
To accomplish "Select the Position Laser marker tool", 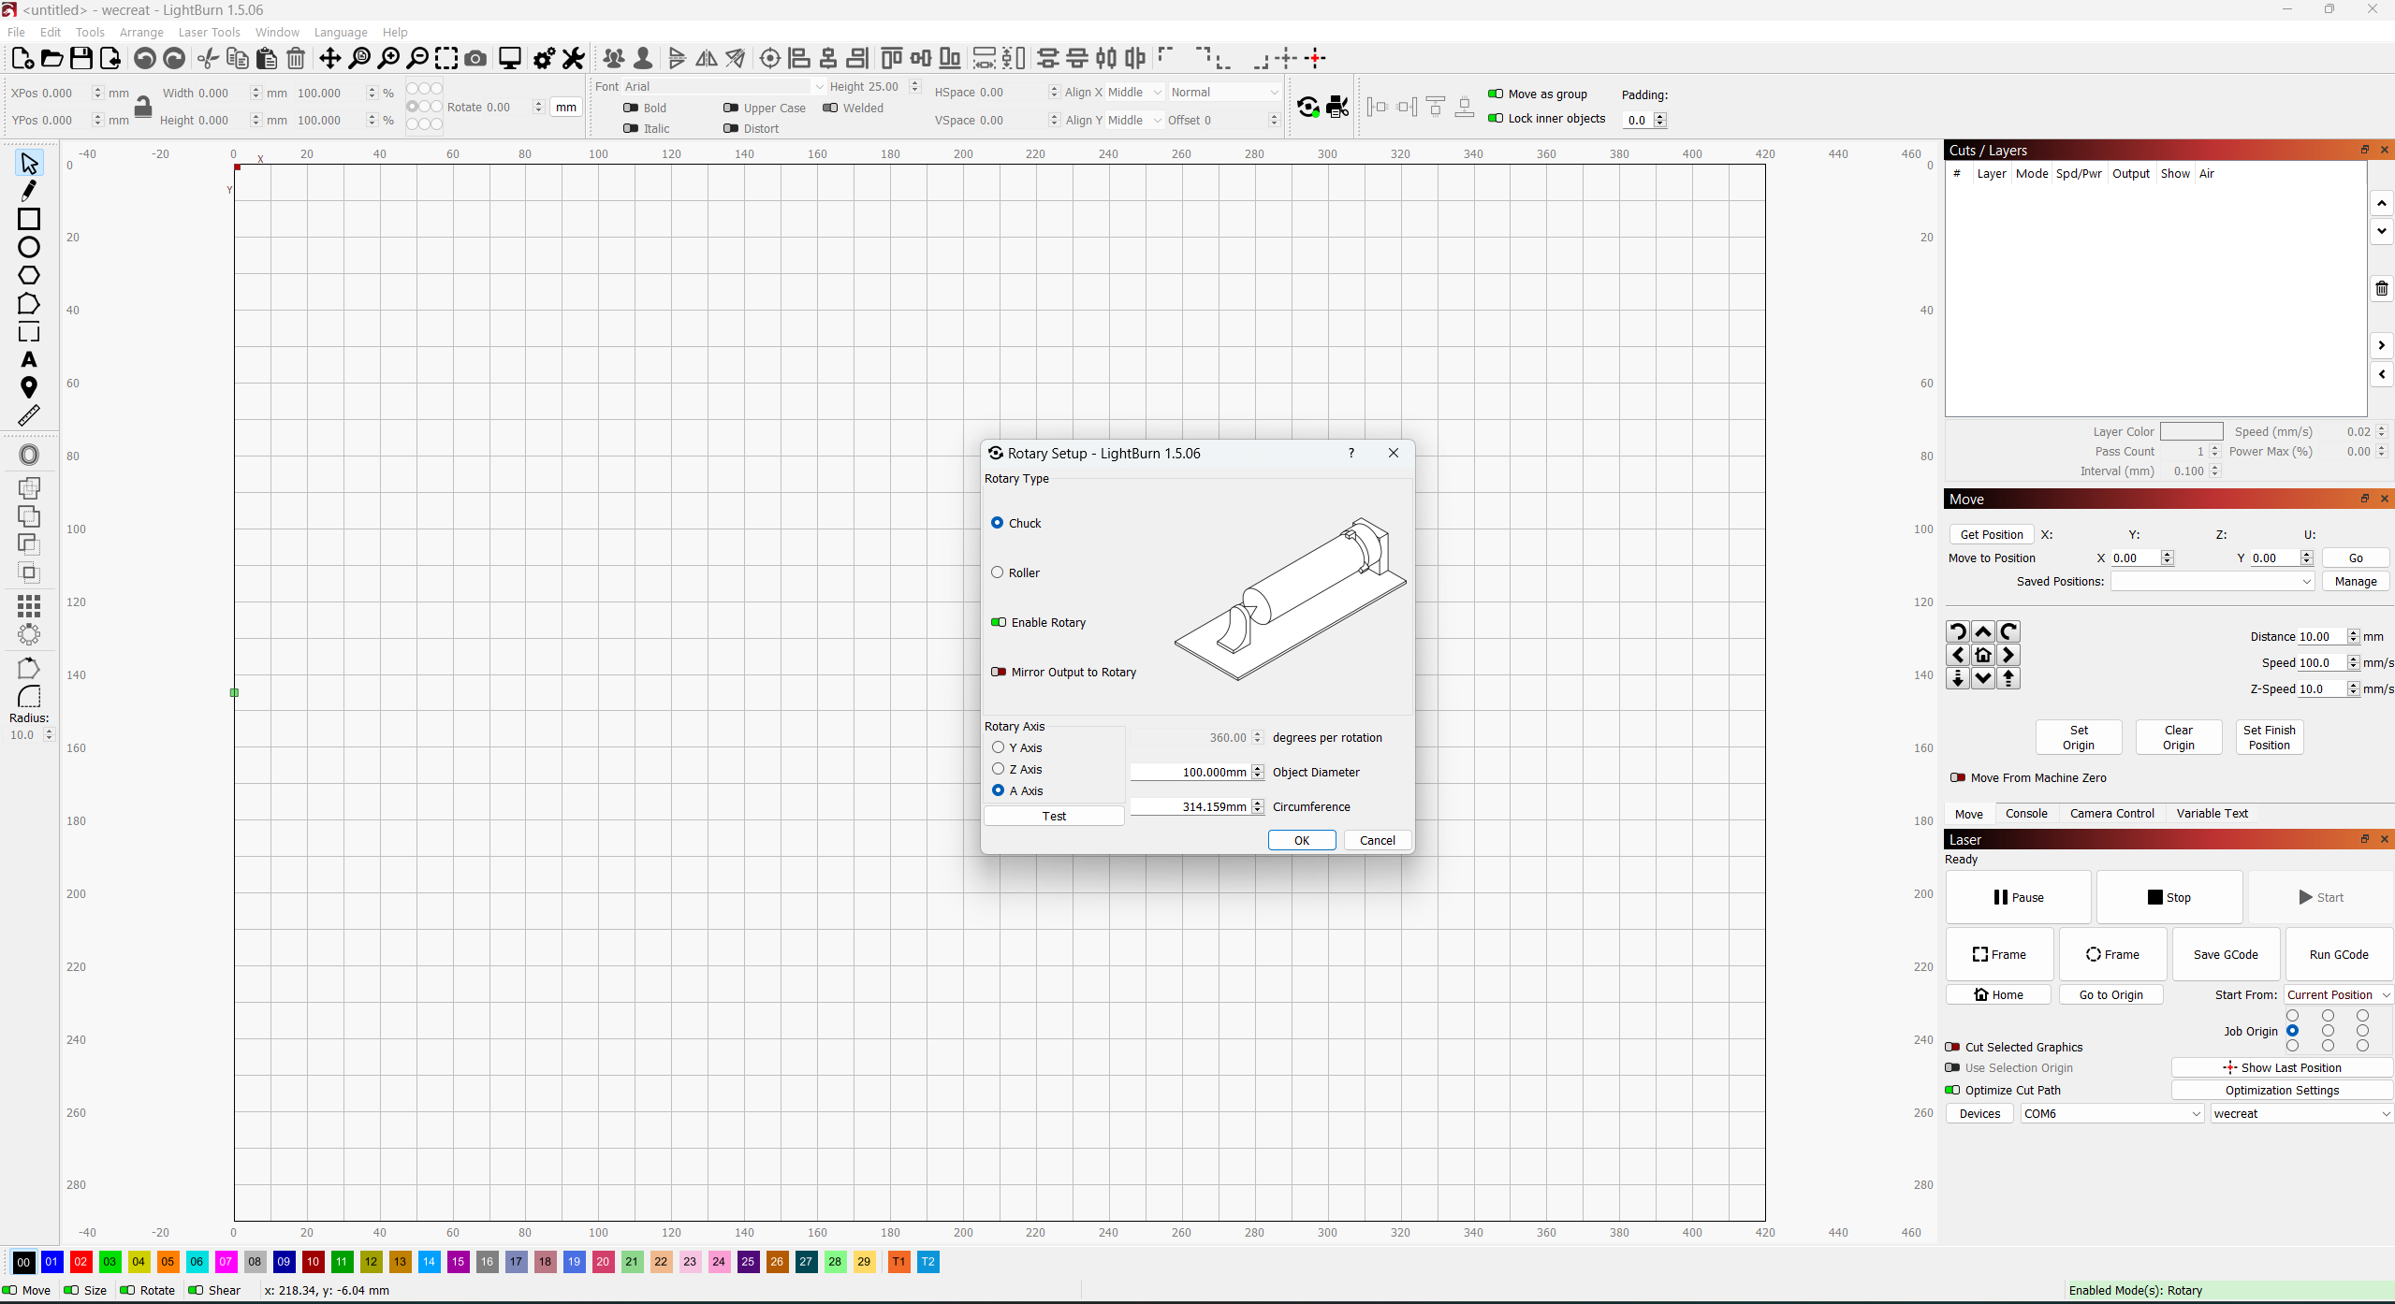I will 29,387.
